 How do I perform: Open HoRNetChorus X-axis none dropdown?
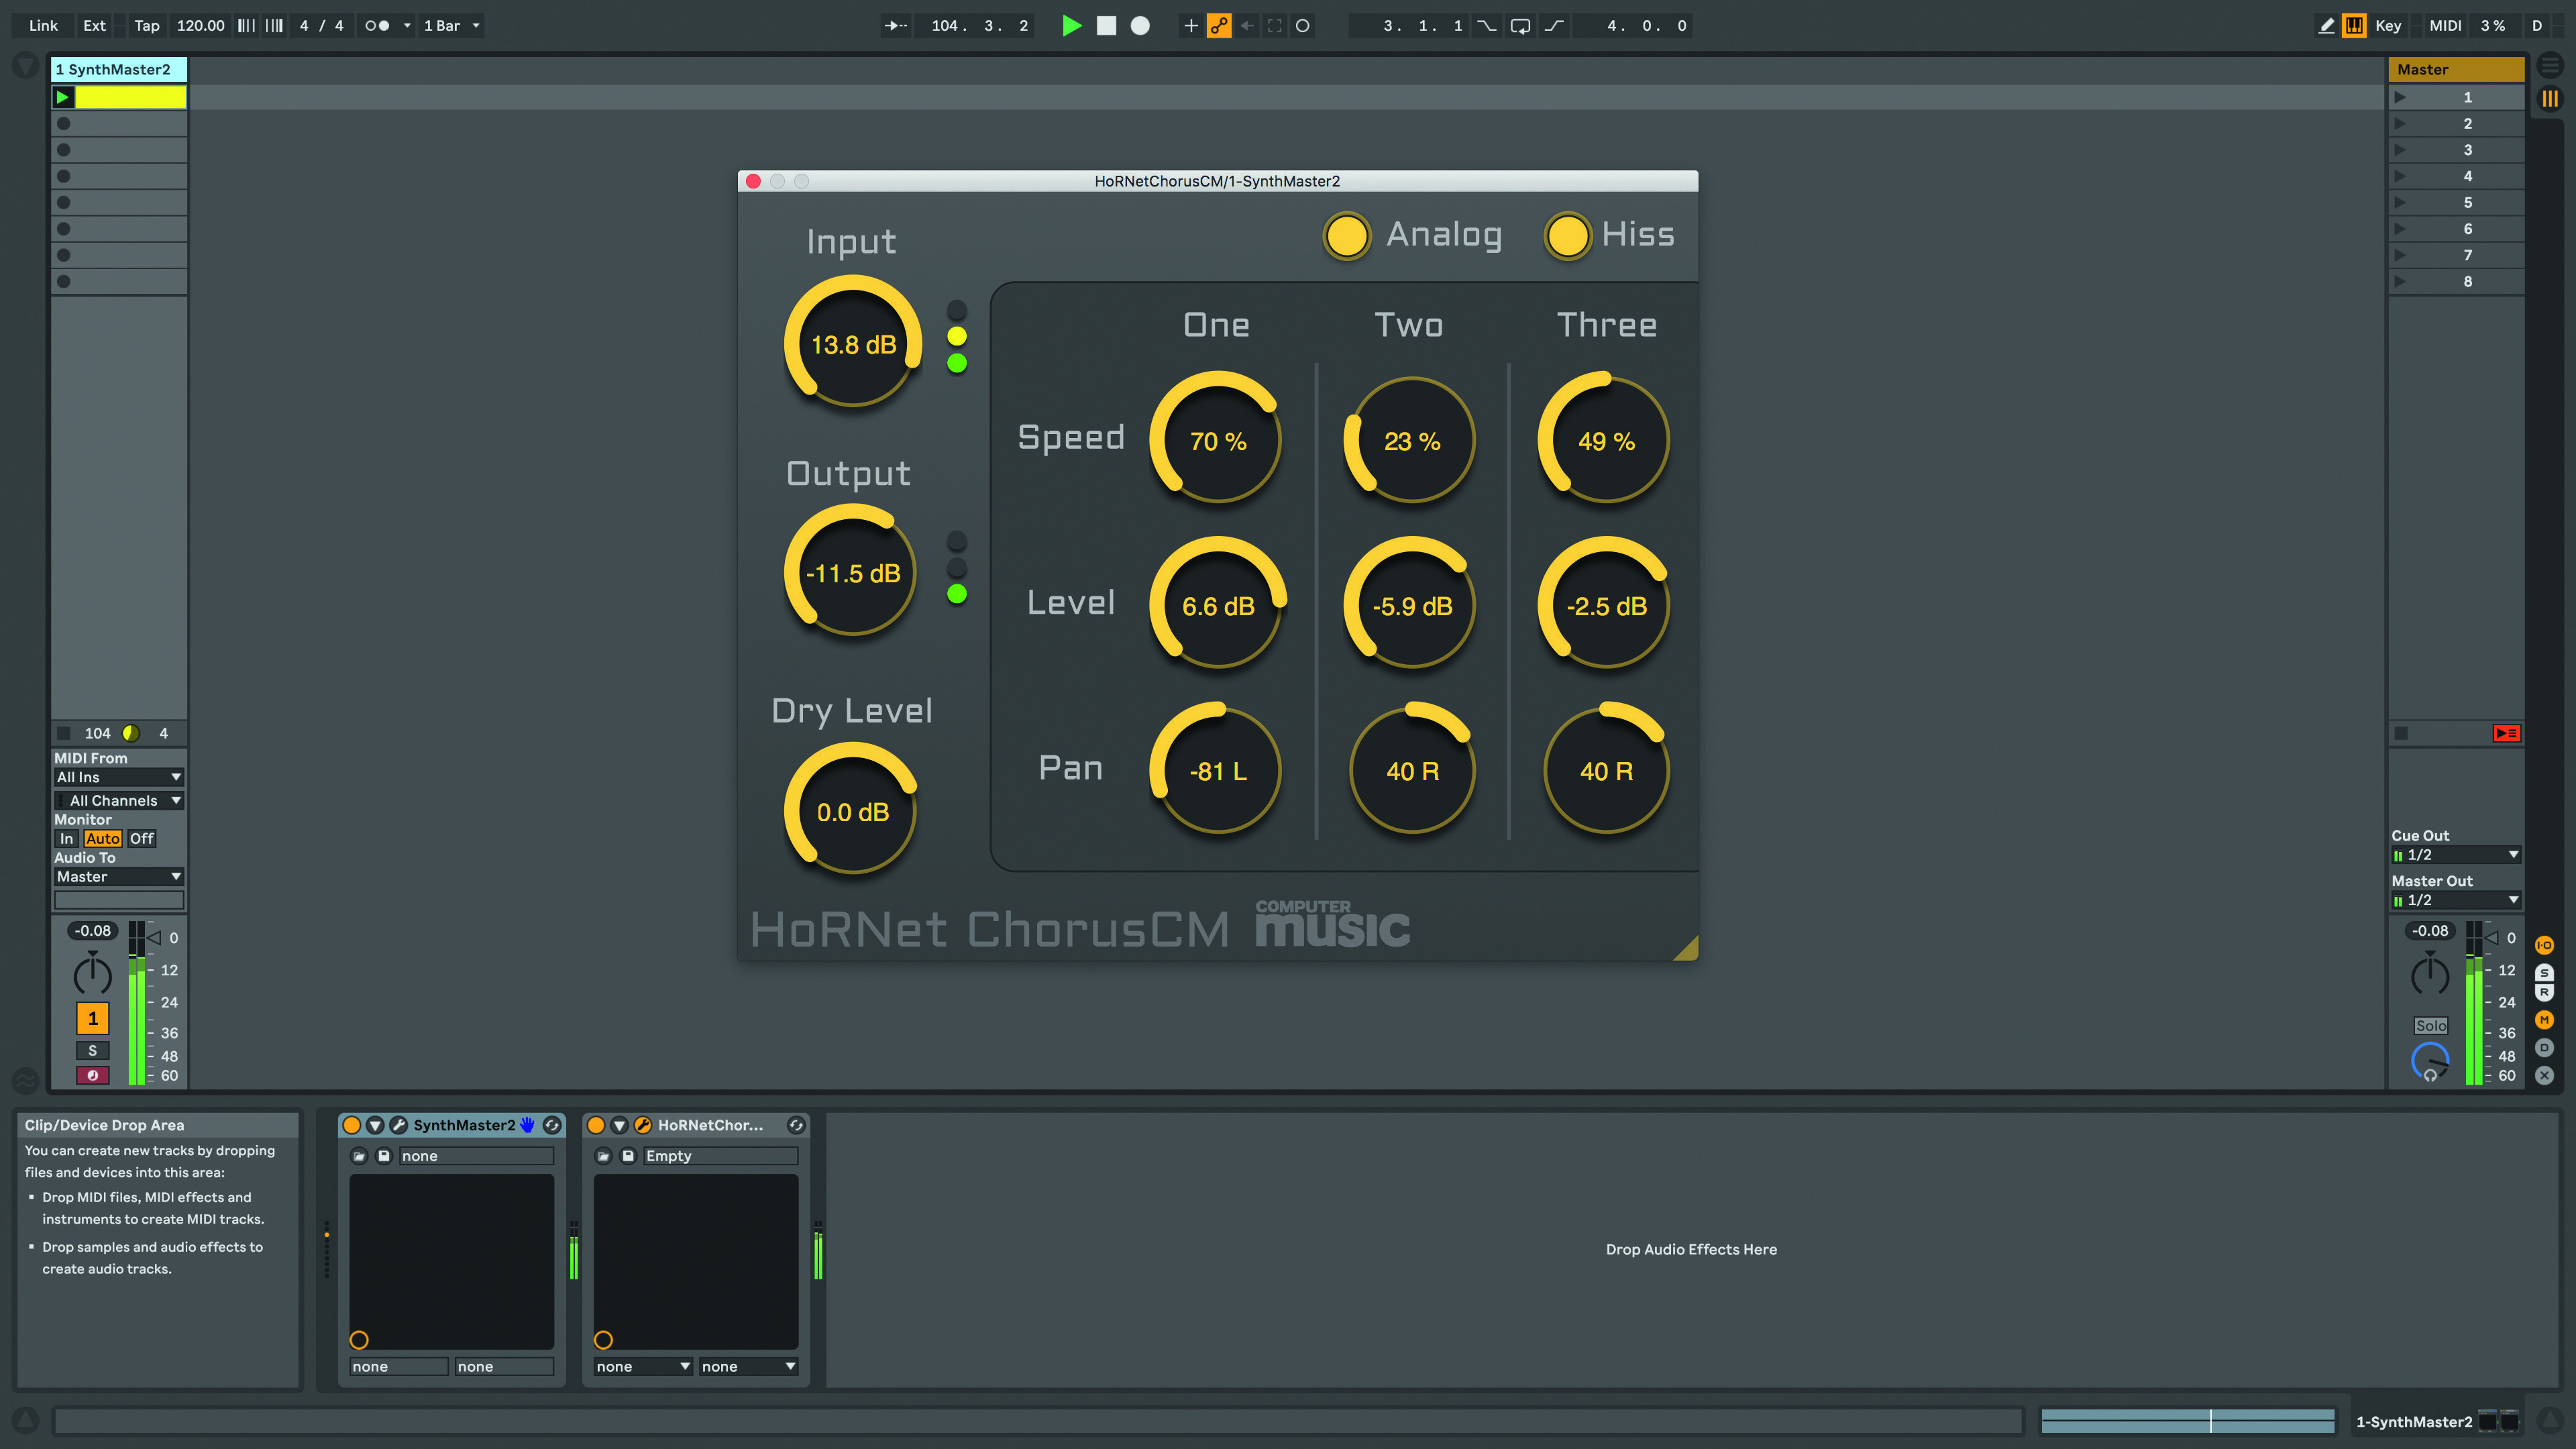(x=643, y=1366)
